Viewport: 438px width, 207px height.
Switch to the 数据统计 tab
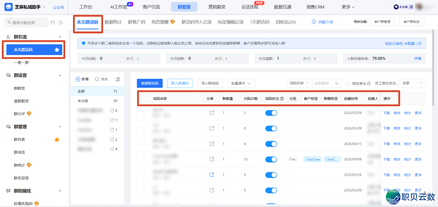113,22
